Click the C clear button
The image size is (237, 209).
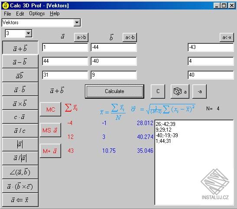point(158,91)
